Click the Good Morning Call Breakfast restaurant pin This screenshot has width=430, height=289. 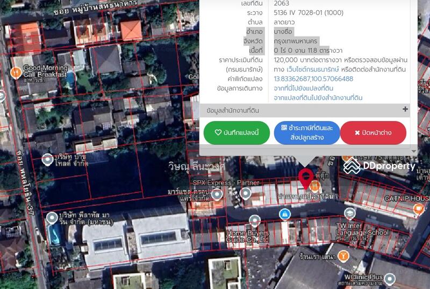tap(16, 72)
